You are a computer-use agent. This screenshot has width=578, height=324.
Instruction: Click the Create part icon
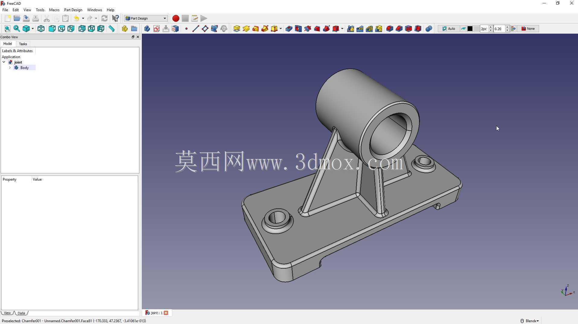coord(125,29)
